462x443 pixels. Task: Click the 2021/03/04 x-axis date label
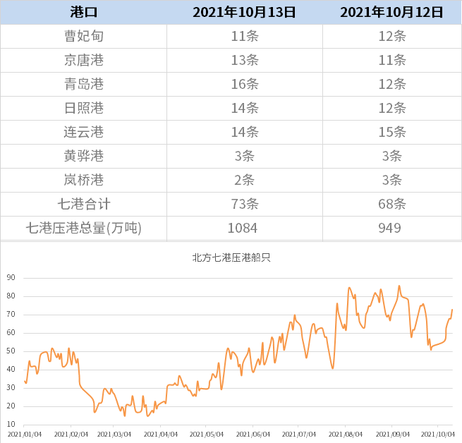(x=114, y=435)
